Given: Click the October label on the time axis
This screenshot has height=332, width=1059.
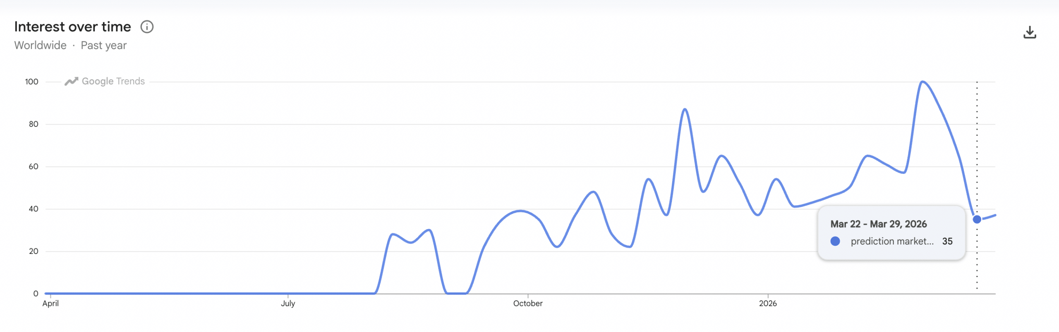Looking at the screenshot, I should (x=528, y=304).
